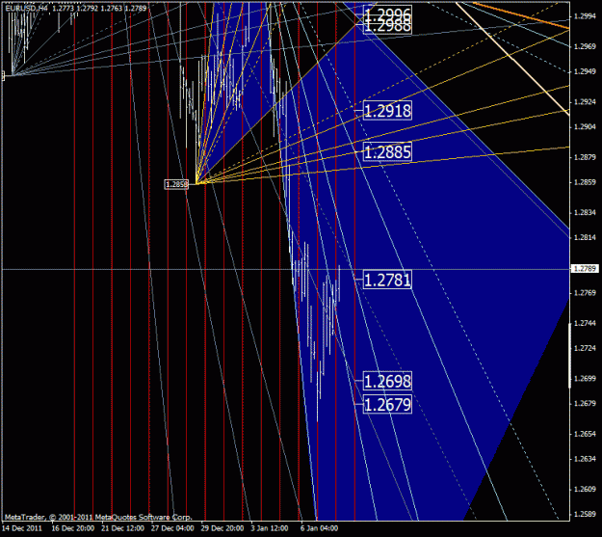The height and width of the screenshot is (537, 602).
Task: Click 1.2744 on the price axis
Action: (x=585, y=323)
